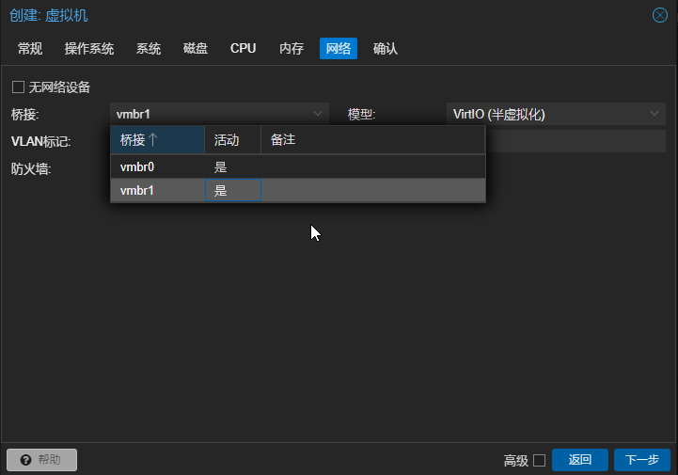Go to the 系统 tab
The image size is (678, 475).
[149, 49]
